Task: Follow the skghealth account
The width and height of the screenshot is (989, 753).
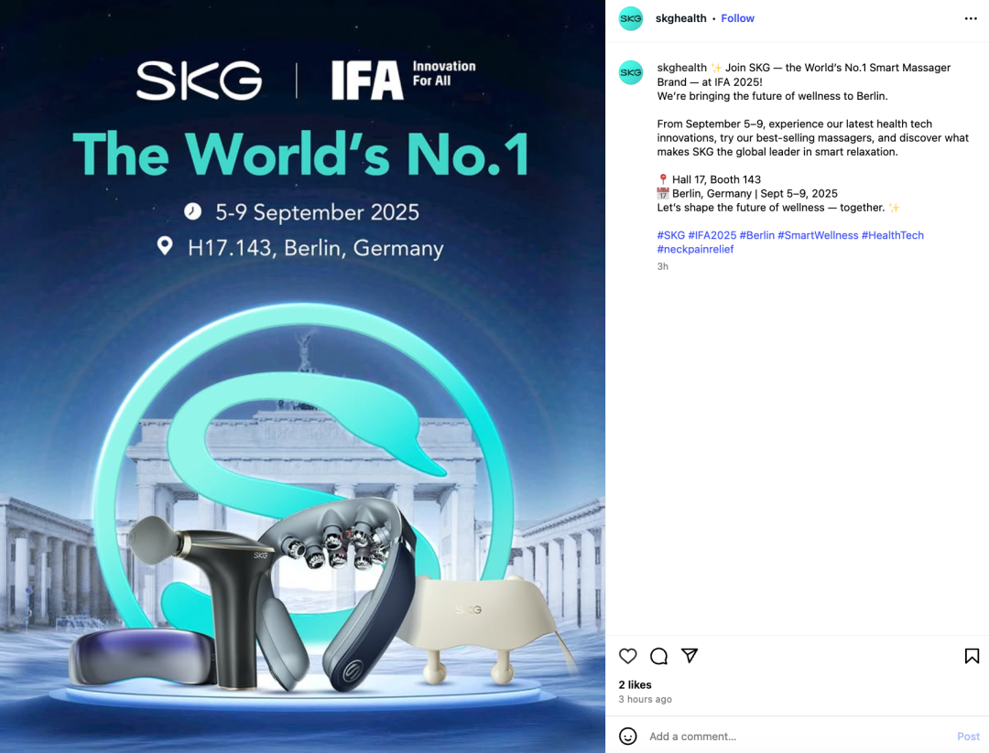Action: tap(737, 18)
